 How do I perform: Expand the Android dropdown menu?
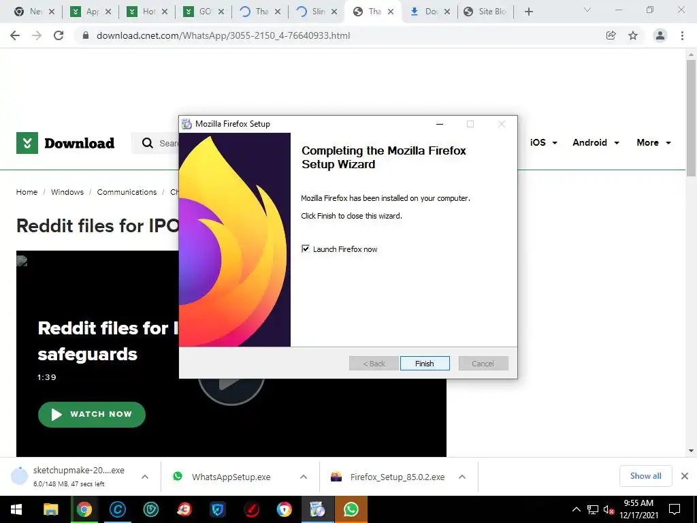(x=596, y=143)
